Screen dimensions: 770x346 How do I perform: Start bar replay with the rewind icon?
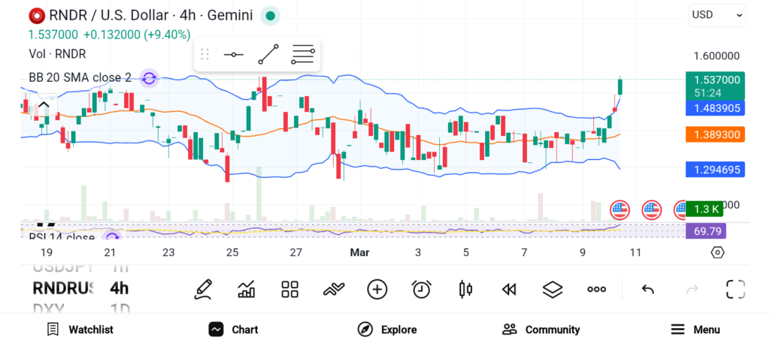[x=509, y=289]
